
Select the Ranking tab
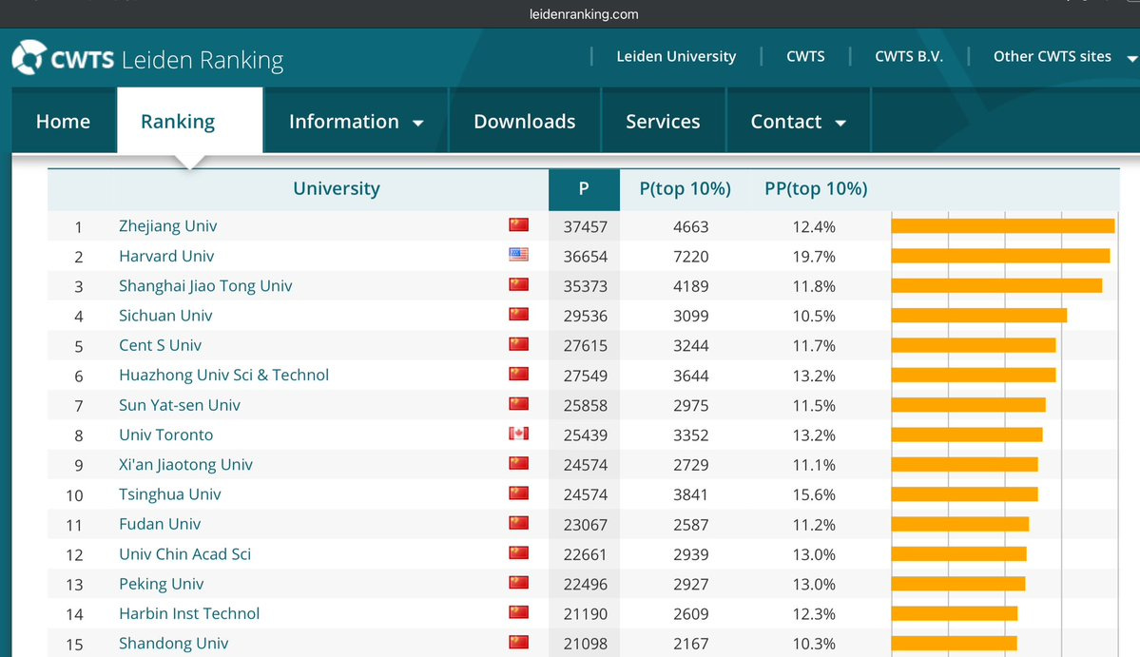coord(190,122)
